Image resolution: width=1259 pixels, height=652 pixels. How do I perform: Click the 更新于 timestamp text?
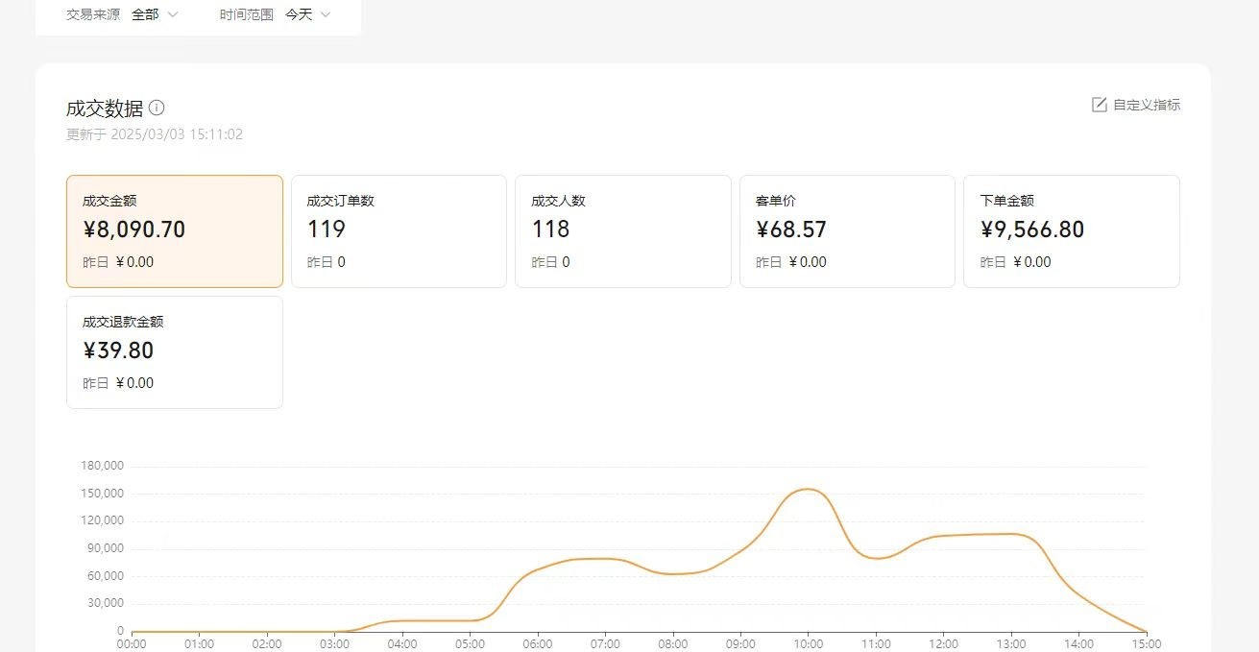pos(155,134)
